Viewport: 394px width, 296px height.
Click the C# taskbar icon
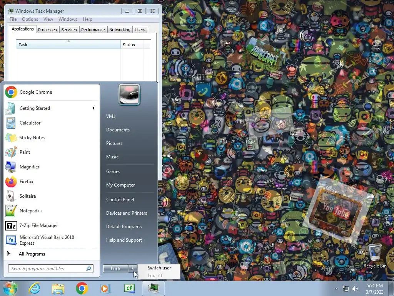pyautogui.click(x=129, y=288)
